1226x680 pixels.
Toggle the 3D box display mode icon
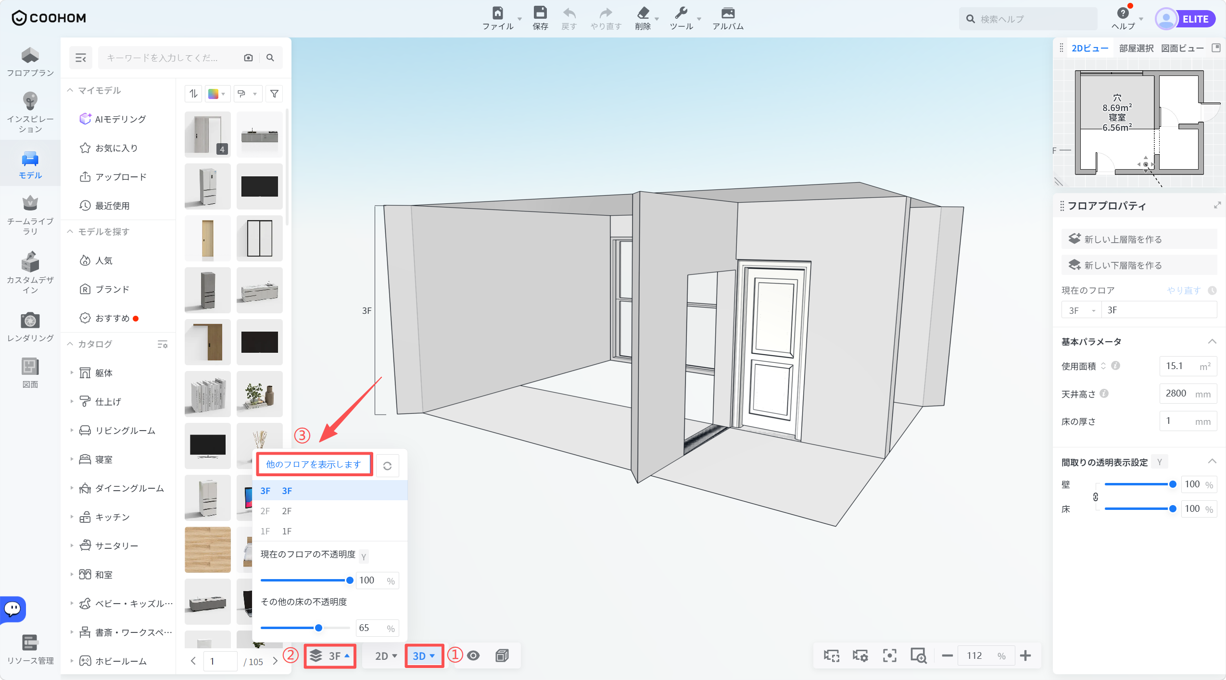coord(502,655)
